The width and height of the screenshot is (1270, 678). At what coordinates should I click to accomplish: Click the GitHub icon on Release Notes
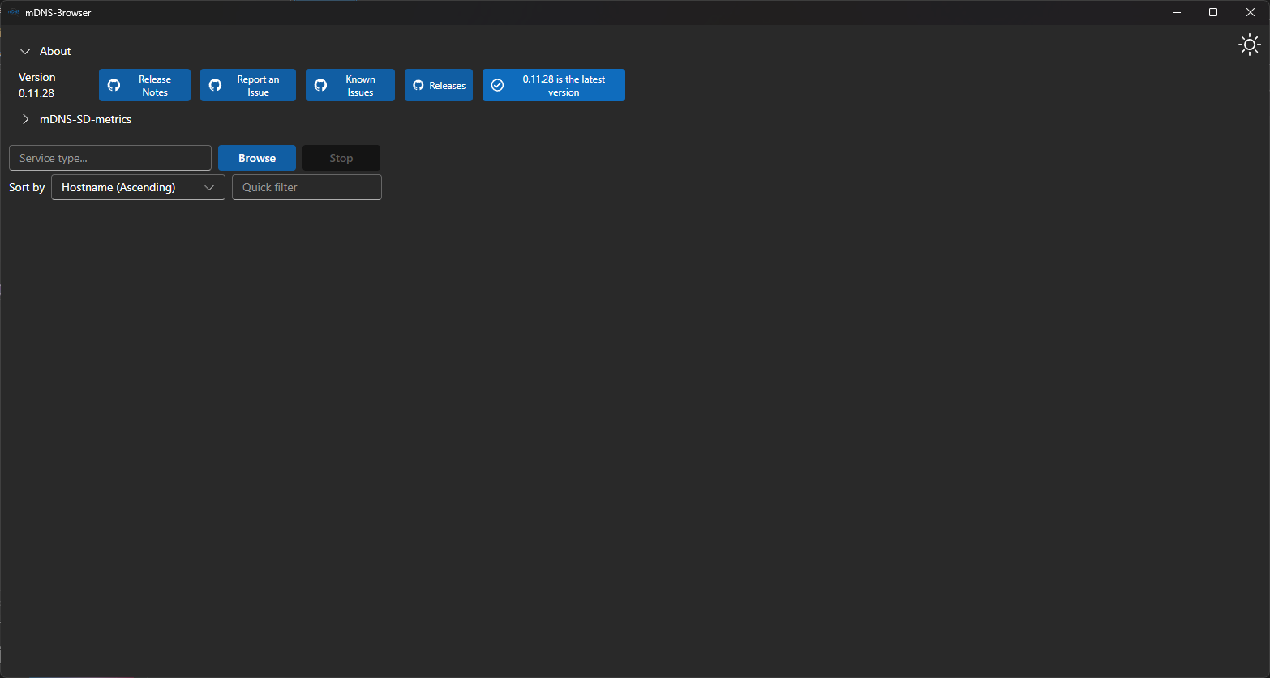tap(114, 85)
